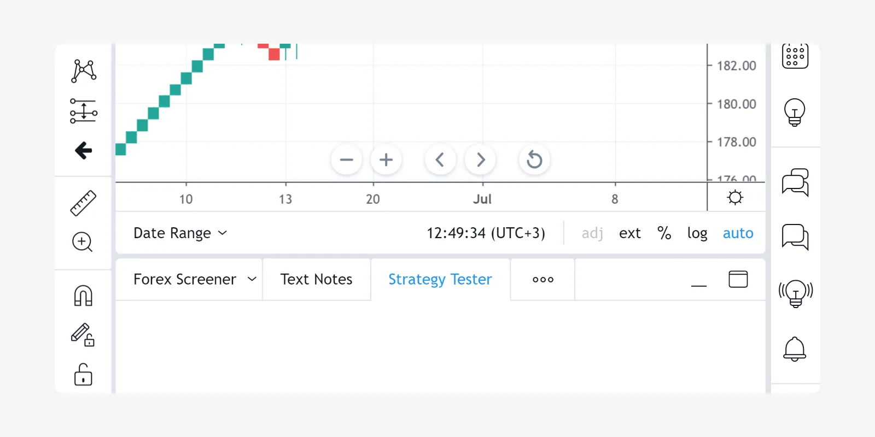Switch to the Strategy Tester tab
Image resolution: width=875 pixels, height=437 pixels.
point(440,279)
